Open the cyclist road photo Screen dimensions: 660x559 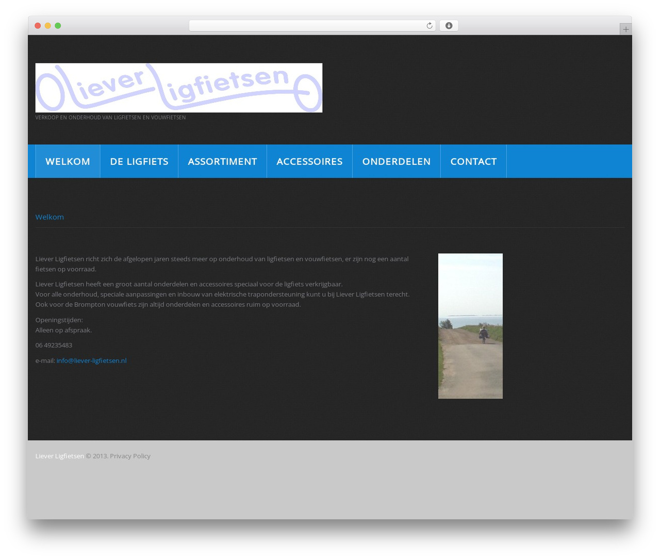click(x=470, y=326)
